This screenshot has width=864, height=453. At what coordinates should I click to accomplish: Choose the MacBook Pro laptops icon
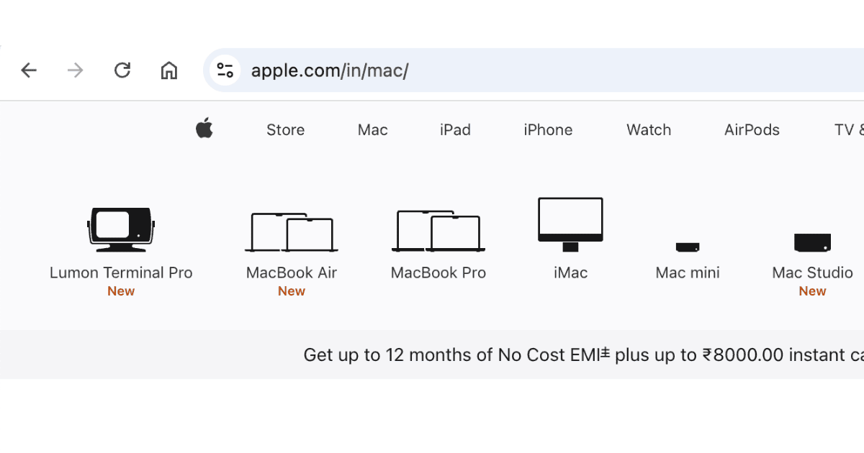(x=438, y=232)
